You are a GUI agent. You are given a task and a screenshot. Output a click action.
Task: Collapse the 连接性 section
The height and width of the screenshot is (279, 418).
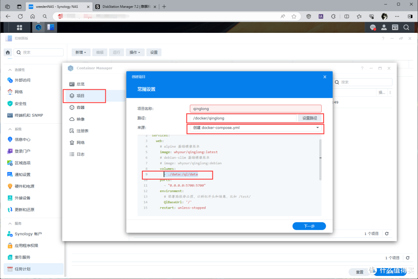10,70
